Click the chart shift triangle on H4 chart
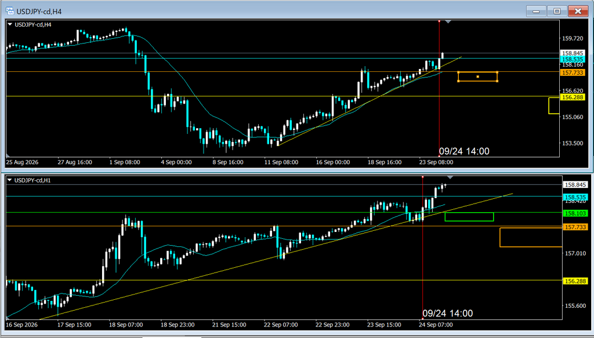The height and width of the screenshot is (338, 594). pos(448,22)
